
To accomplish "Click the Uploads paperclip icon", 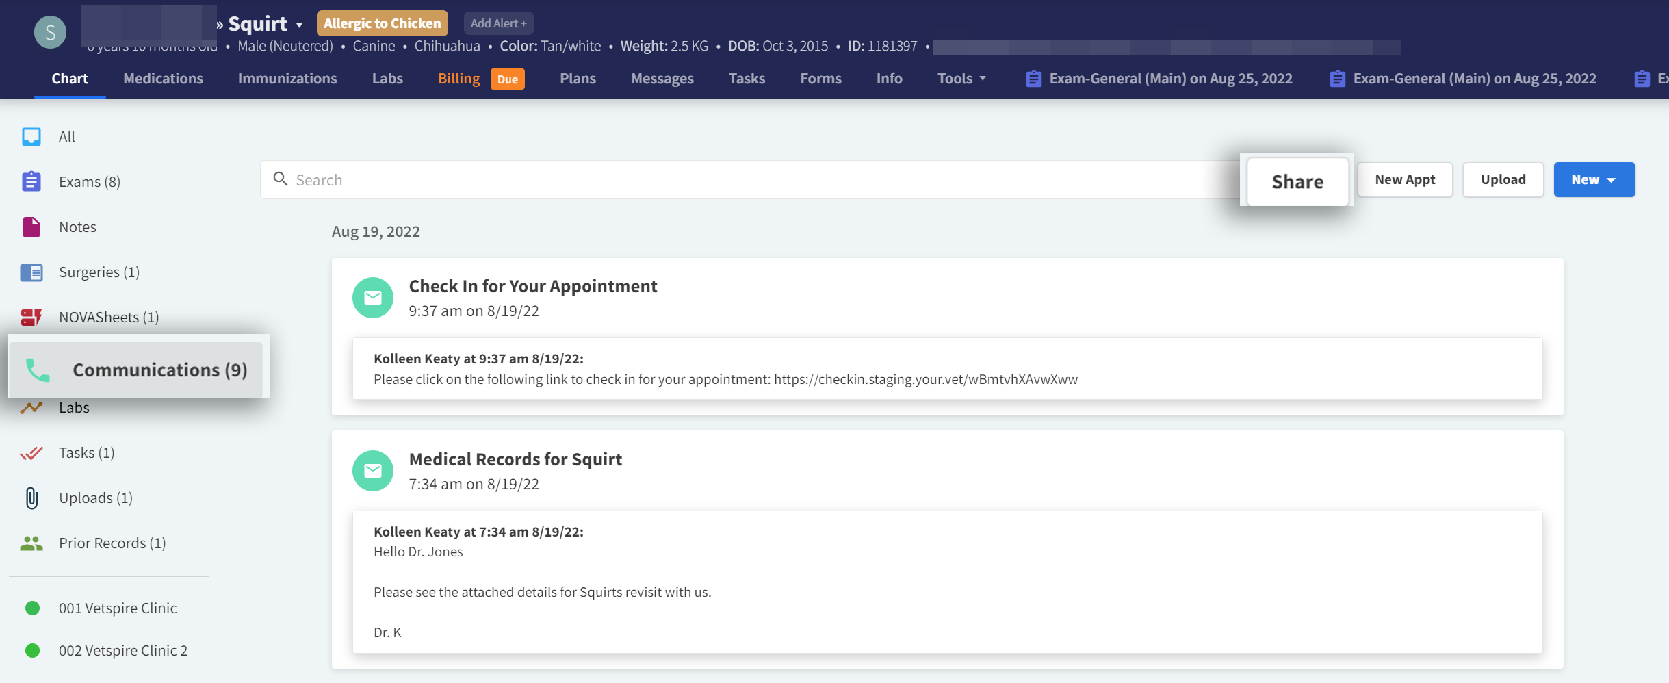I will coord(31,498).
